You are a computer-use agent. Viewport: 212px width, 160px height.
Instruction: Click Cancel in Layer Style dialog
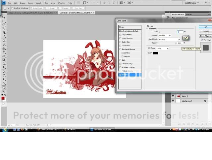[x=205, y=31]
